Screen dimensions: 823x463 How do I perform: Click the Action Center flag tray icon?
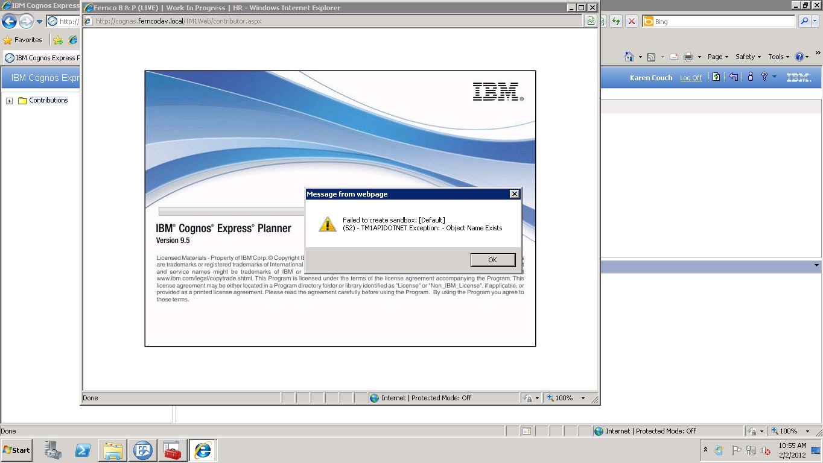coord(736,450)
